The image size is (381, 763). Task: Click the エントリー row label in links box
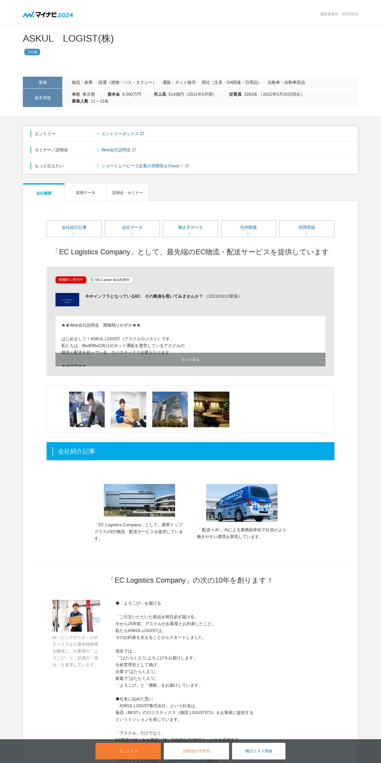pos(45,134)
